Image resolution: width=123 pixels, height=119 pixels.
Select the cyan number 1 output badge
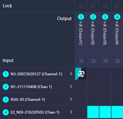pos(81,17)
